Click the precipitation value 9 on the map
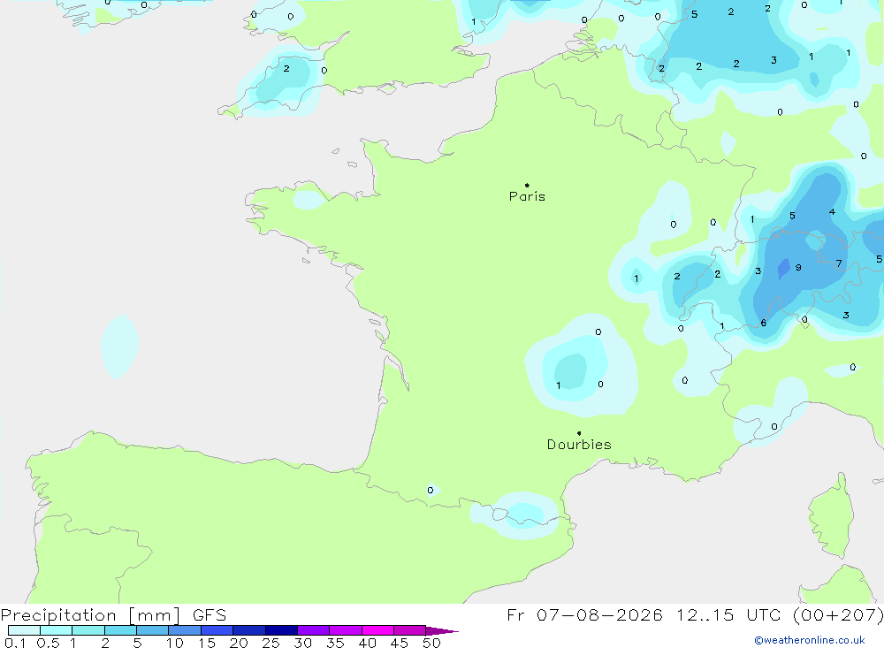Viewport: 884px width, 648px height. pos(798,267)
